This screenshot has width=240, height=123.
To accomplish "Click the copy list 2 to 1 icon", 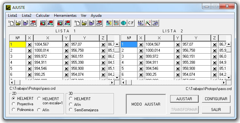I will click(155, 23).
